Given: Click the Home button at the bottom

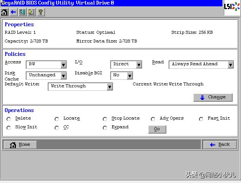Looking at the screenshot, I should tap(20, 145).
